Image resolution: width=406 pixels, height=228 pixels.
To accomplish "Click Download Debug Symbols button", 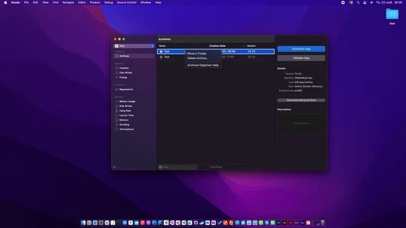I will click(x=301, y=100).
